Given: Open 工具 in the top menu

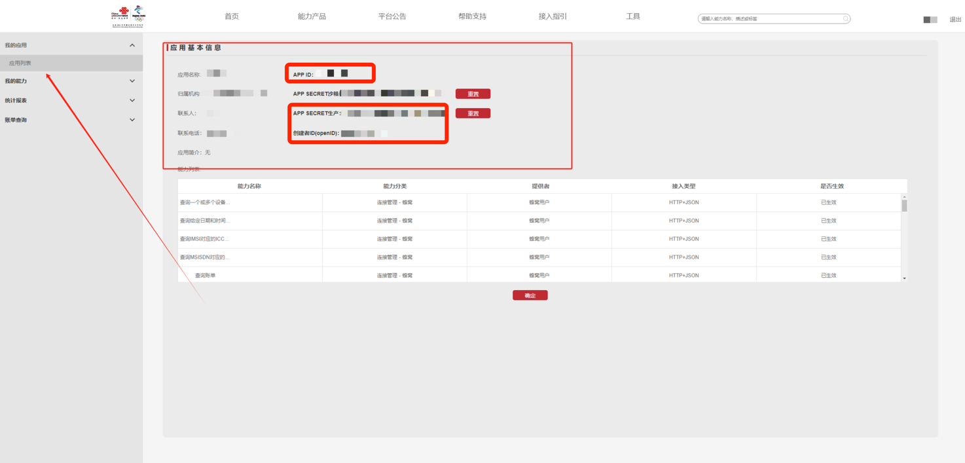Looking at the screenshot, I should 632,16.
